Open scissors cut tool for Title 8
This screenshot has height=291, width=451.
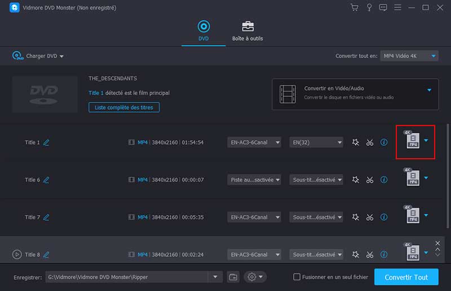(370, 254)
